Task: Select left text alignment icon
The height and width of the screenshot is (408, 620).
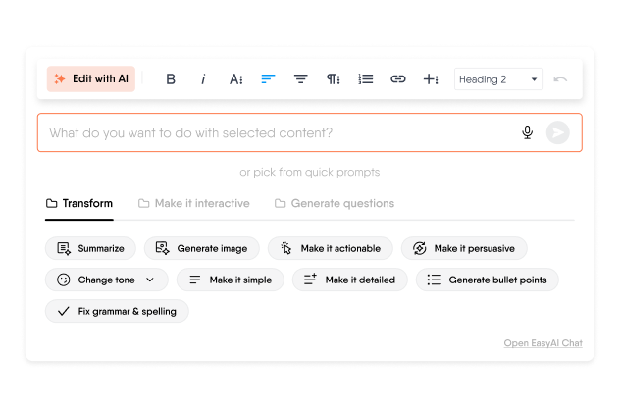Action: click(268, 79)
